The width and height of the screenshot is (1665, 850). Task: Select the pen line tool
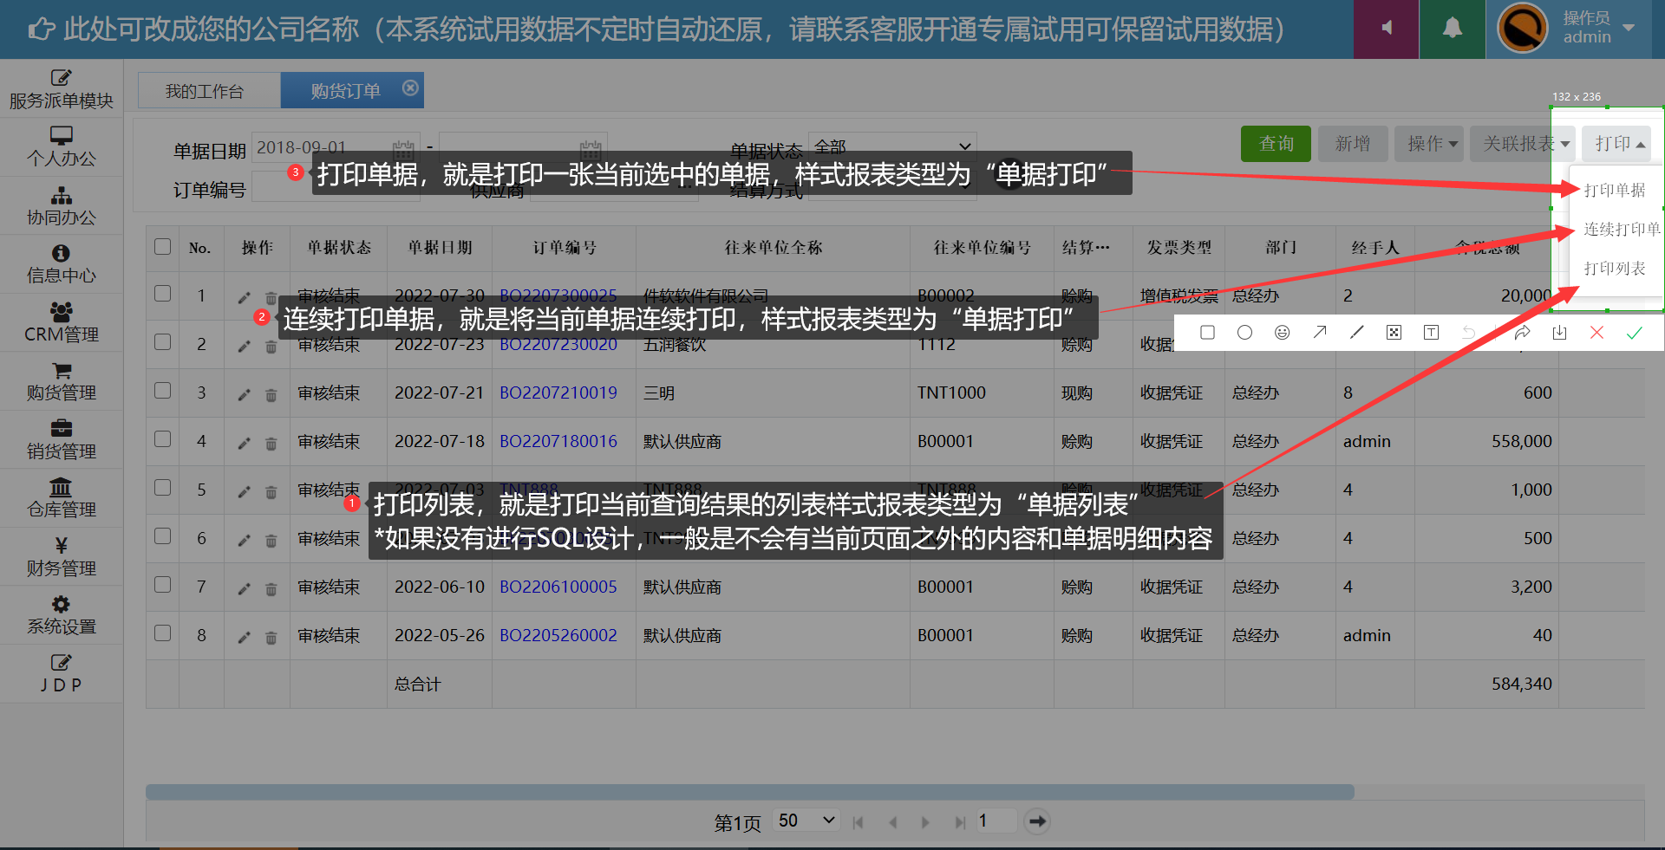pyautogui.click(x=1357, y=333)
